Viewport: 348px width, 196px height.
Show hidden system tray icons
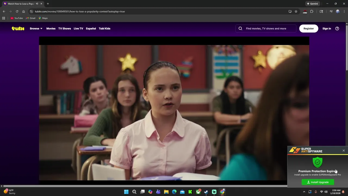click(304, 192)
